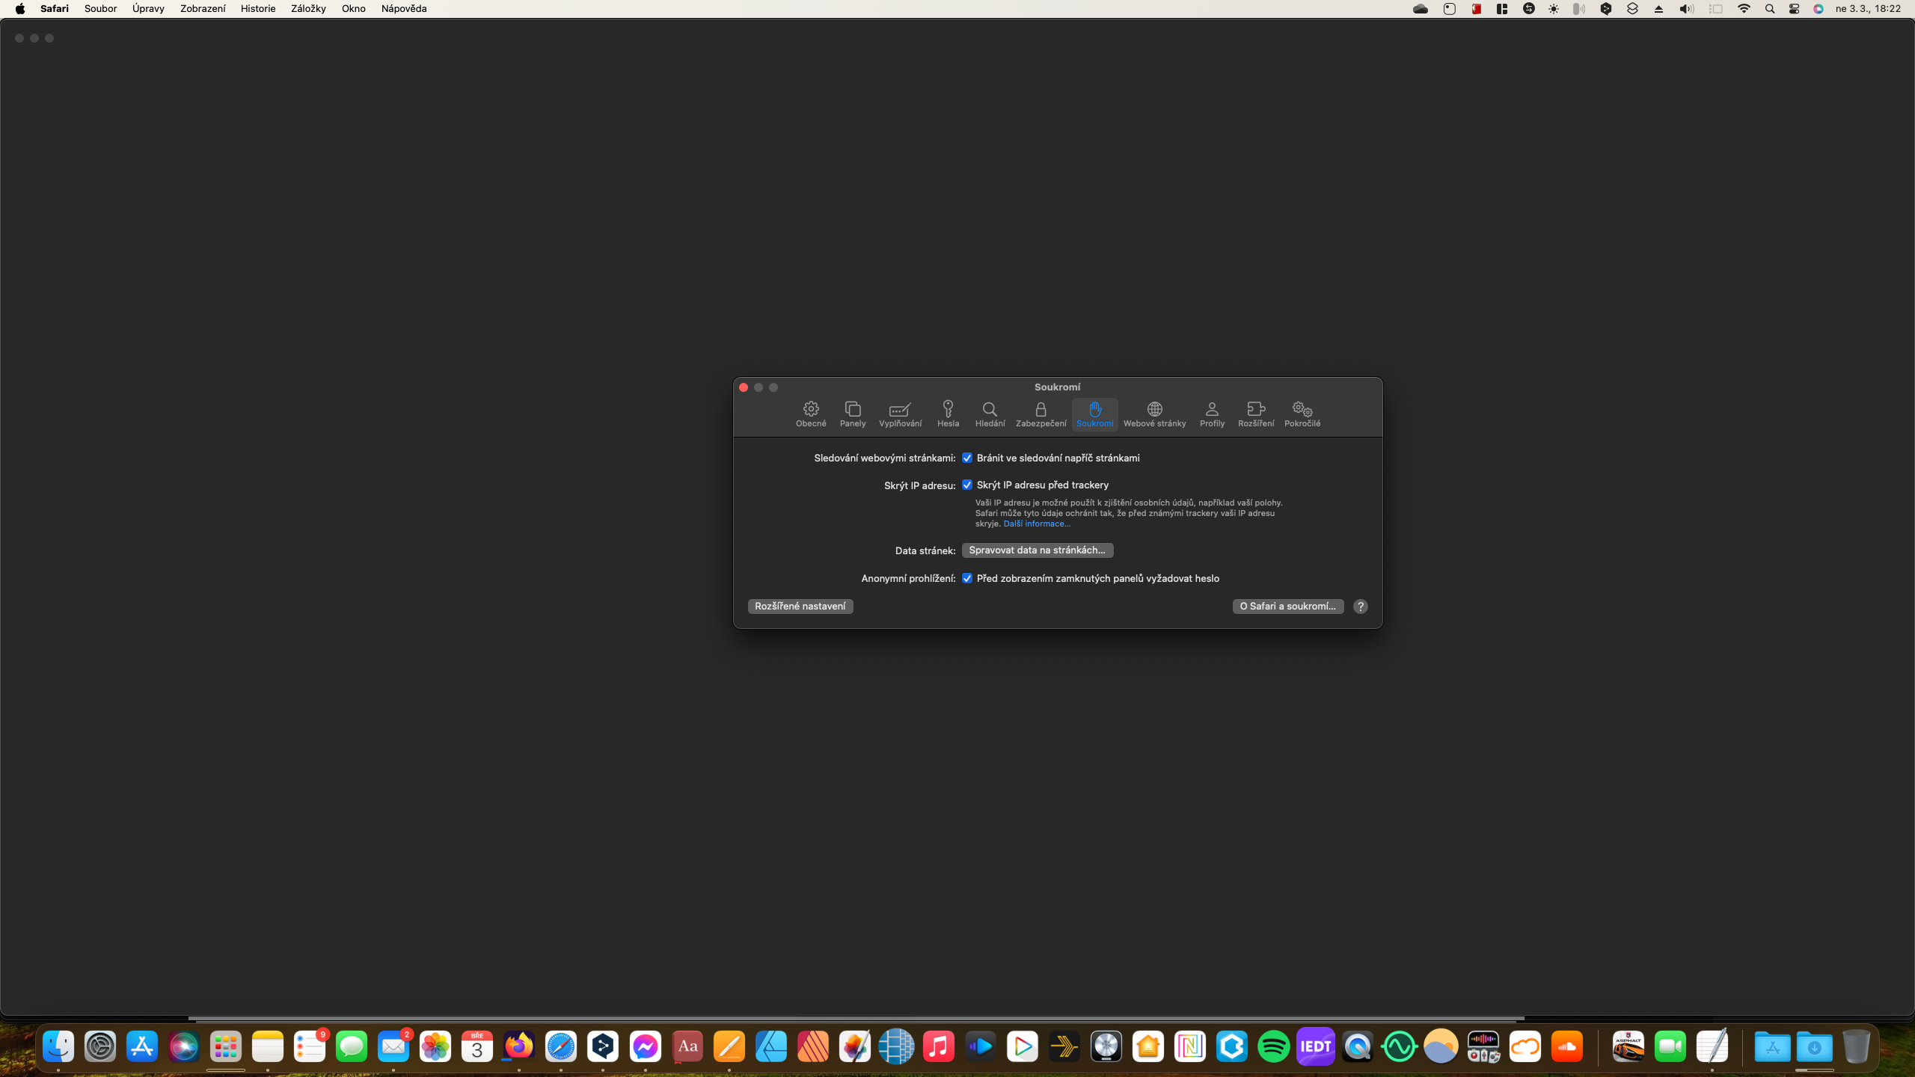Switch to the Panely preferences pane
1915x1077 pixels.
click(853, 414)
